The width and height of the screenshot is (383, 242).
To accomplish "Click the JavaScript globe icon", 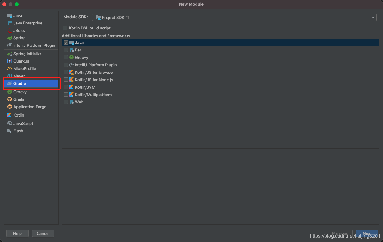I will coord(10,123).
